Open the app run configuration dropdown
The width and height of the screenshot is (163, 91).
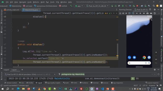(79, 6)
